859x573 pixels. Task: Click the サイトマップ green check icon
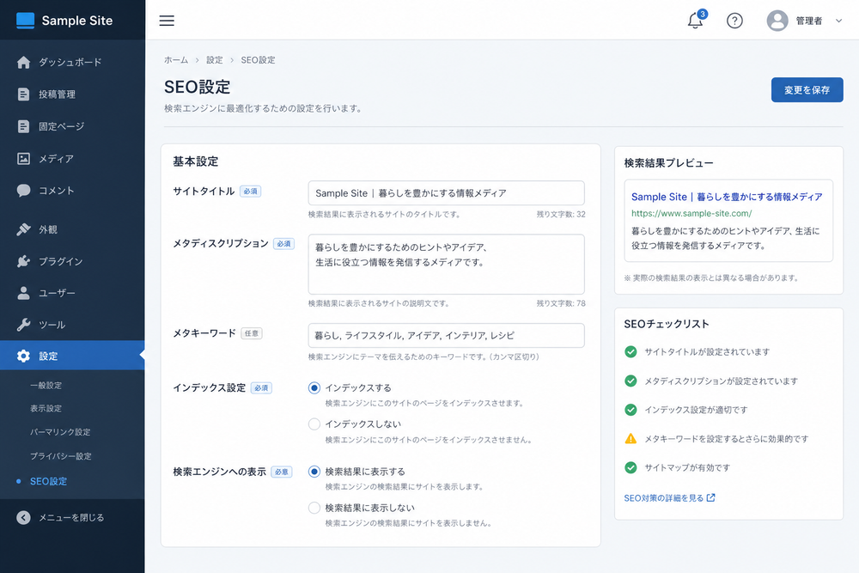(631, 468)
